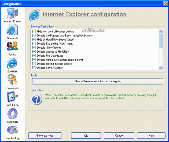Click the restrictions list scroll down arrow
Viewport: 169px width, 142px height.
click(160, 68)
